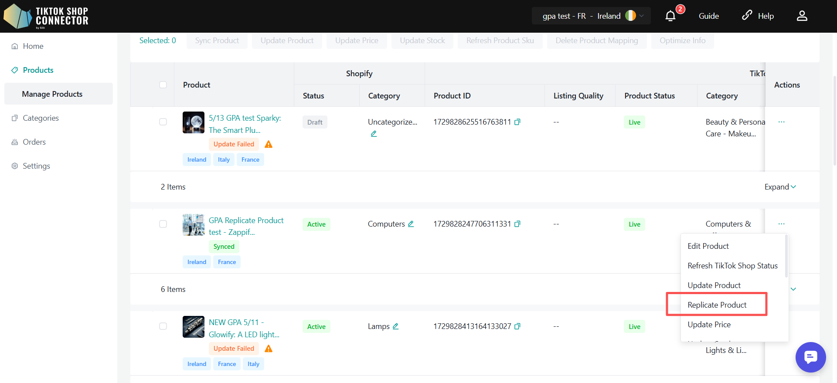Edit Uncategorized category with pencil icon
The image size is (837, 383).
click(374, 134)
